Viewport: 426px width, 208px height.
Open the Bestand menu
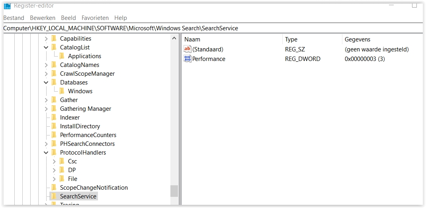pos(14,18)
